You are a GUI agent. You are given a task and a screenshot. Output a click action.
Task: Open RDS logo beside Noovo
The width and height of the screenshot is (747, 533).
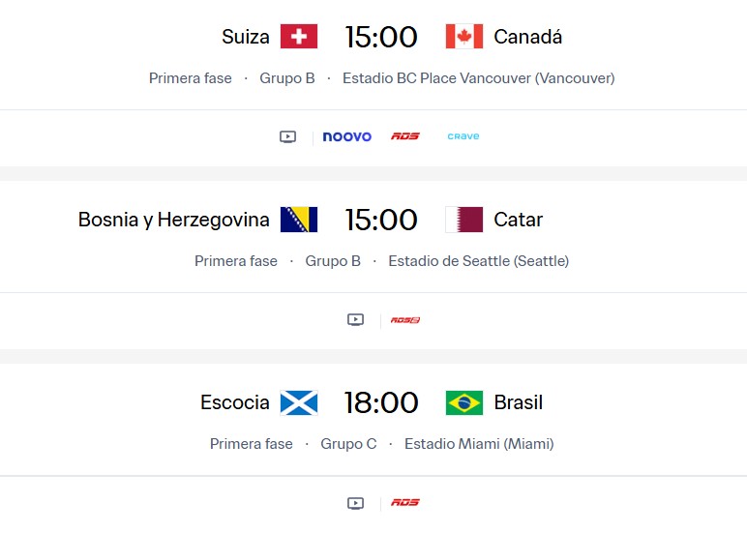(404, 136)
